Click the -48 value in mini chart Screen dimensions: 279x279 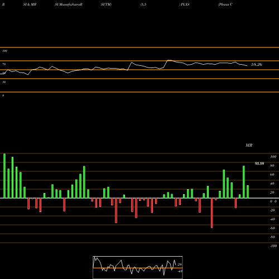point(180,271)
